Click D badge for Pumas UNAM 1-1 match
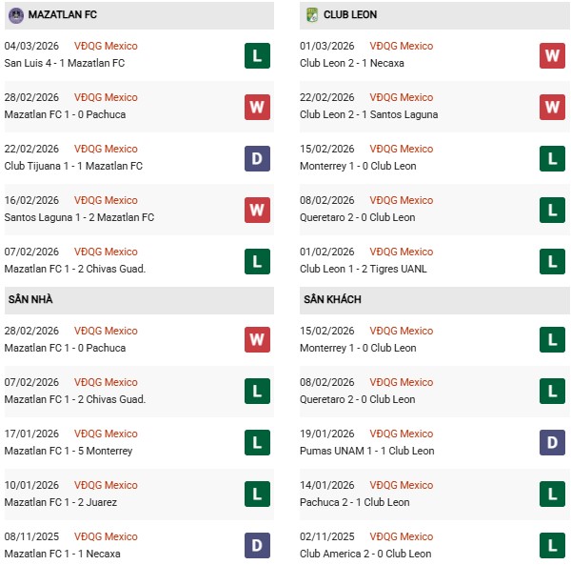Screen dimensions: 571x565 (x=552, y=443)
